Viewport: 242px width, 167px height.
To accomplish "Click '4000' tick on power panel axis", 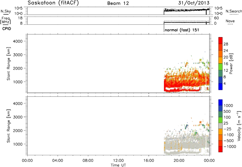I will pos(18,41).
